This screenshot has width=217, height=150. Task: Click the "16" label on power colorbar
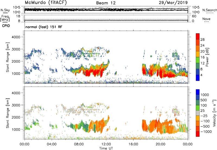202,57
